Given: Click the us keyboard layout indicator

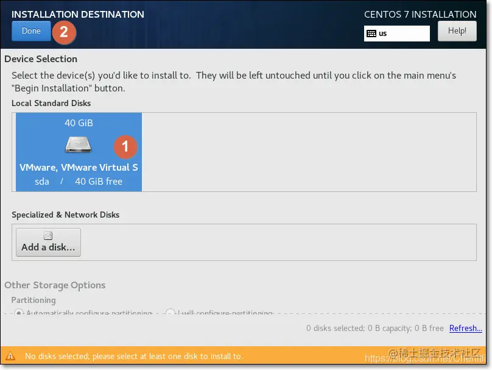Looking at the screenshot, I should point(396,34).
